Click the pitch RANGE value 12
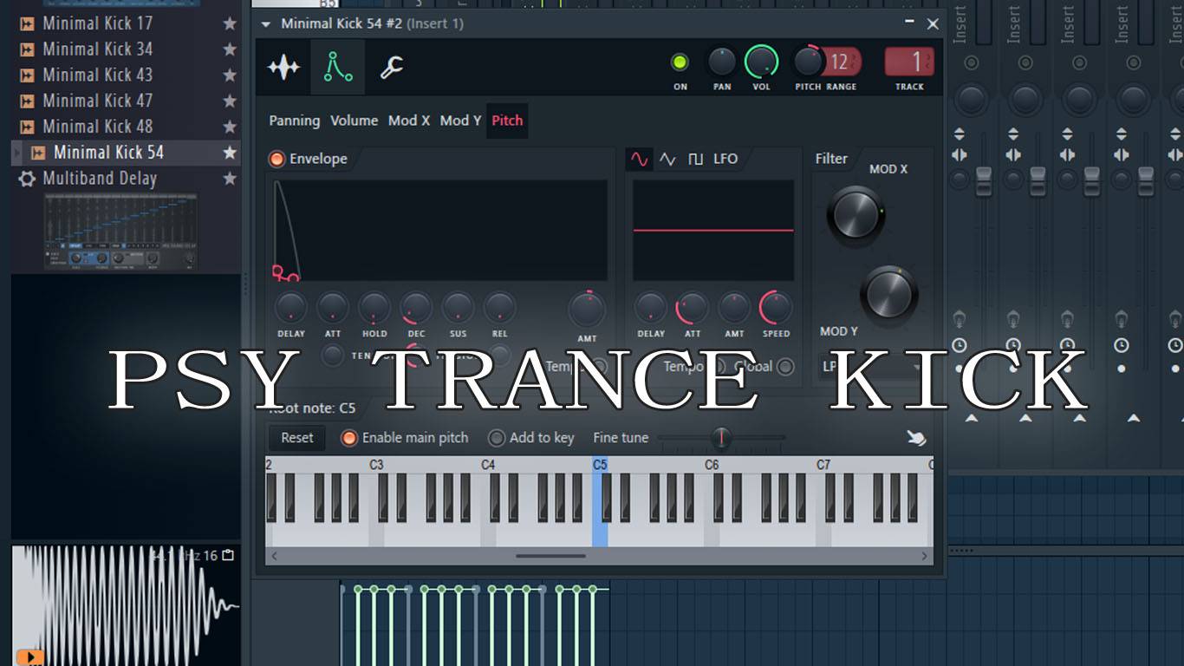Screen dimensions: 1184x666 [x=839, y=62]
